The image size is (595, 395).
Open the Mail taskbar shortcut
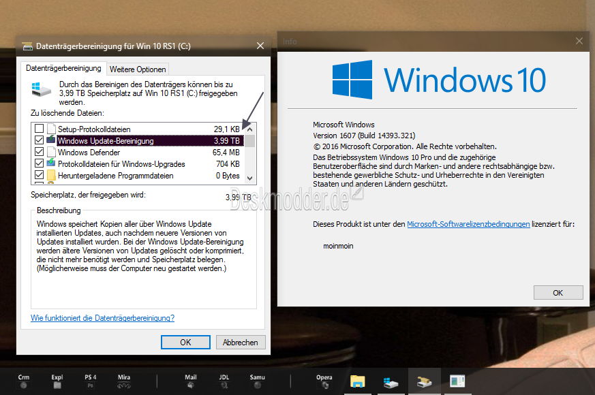point(190,381)
